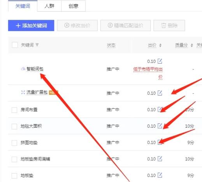Sort by 出价 column arrows
Image resolution: width=202 pixels, height=182 pixels.
(160, 45)
